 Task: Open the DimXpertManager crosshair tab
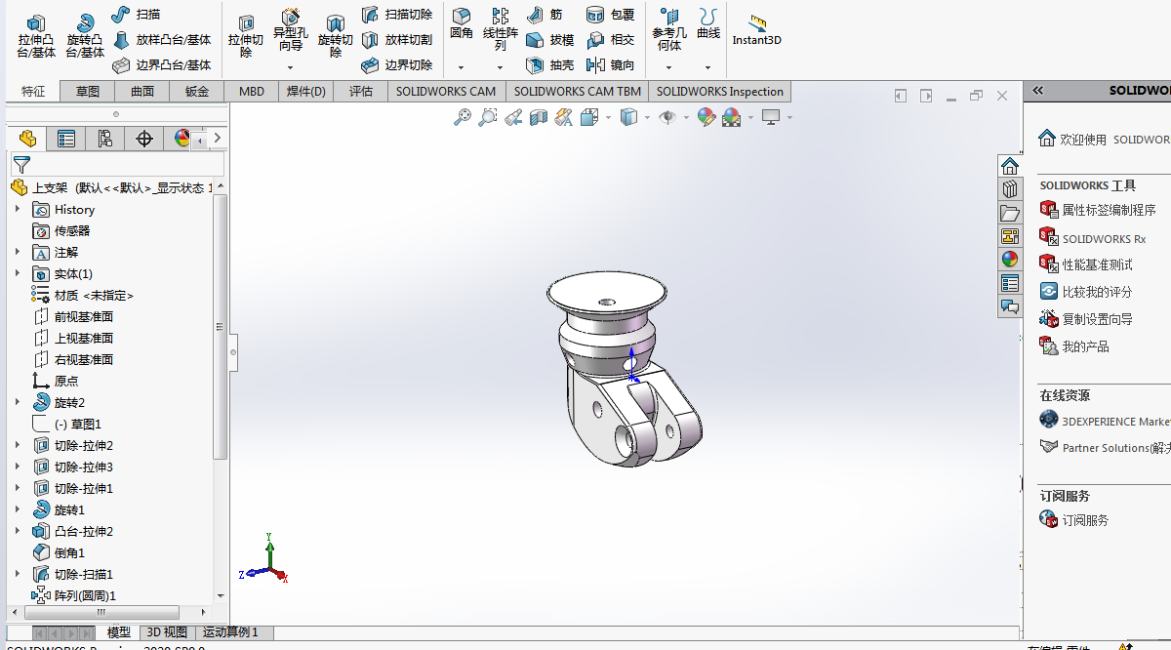(144, 139)
